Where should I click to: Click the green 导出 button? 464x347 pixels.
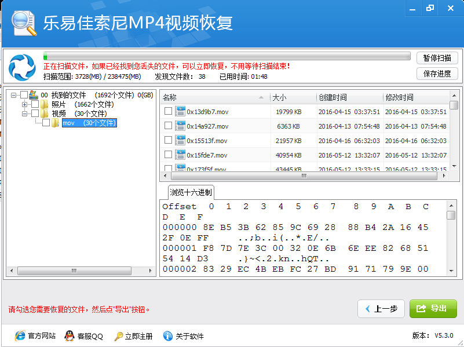coord(433,309)
